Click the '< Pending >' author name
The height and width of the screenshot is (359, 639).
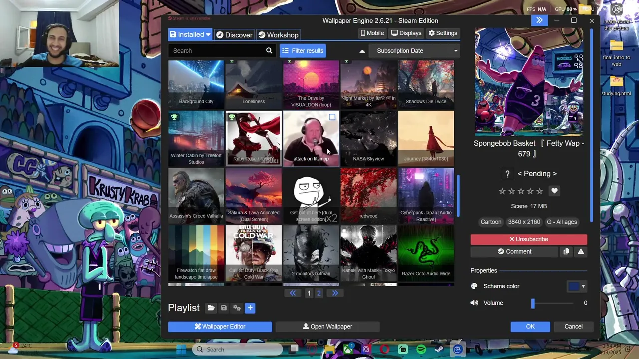(x=537, y=174)
